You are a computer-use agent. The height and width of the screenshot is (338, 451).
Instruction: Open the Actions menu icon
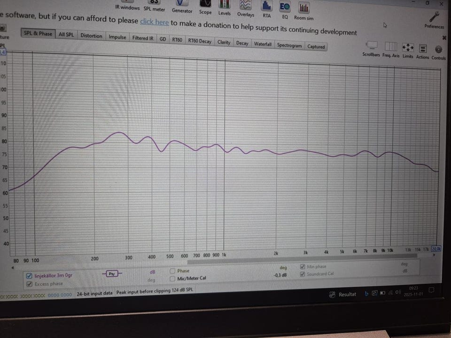click(x=422, y=48)
